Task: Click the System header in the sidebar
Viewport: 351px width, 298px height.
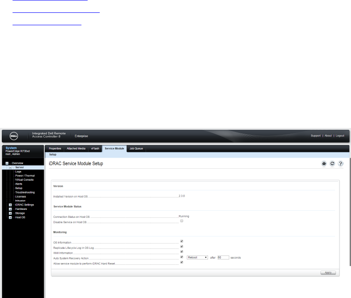Action: pyautogui.click(x=11, y=148)
